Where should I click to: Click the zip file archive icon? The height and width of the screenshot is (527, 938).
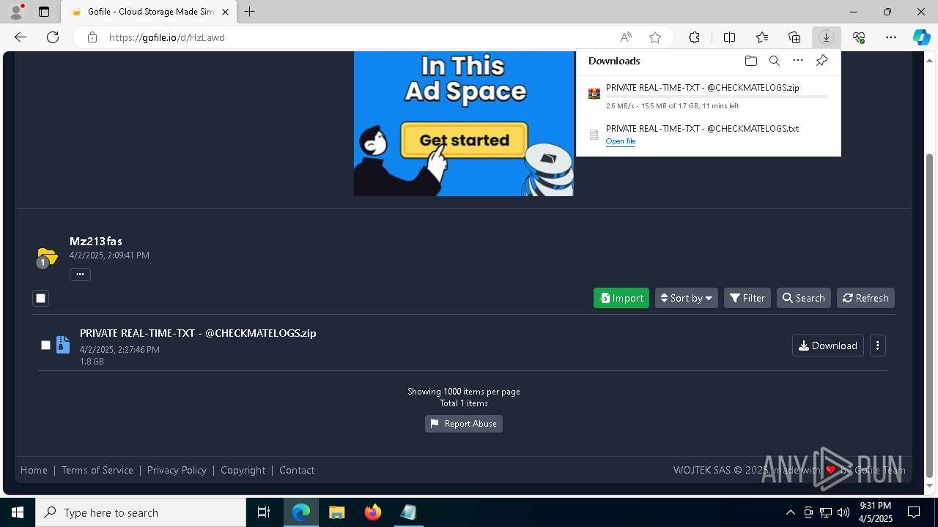[63, 344]
